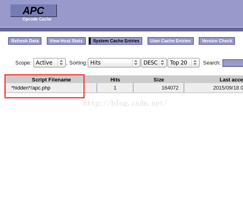
Task: Open the Version Check tab
Action: tap(217, 41)
